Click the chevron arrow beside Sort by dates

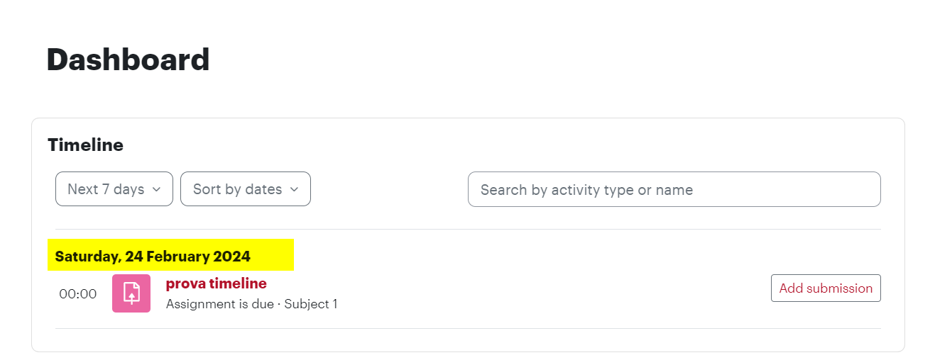(x=294, y=189)
